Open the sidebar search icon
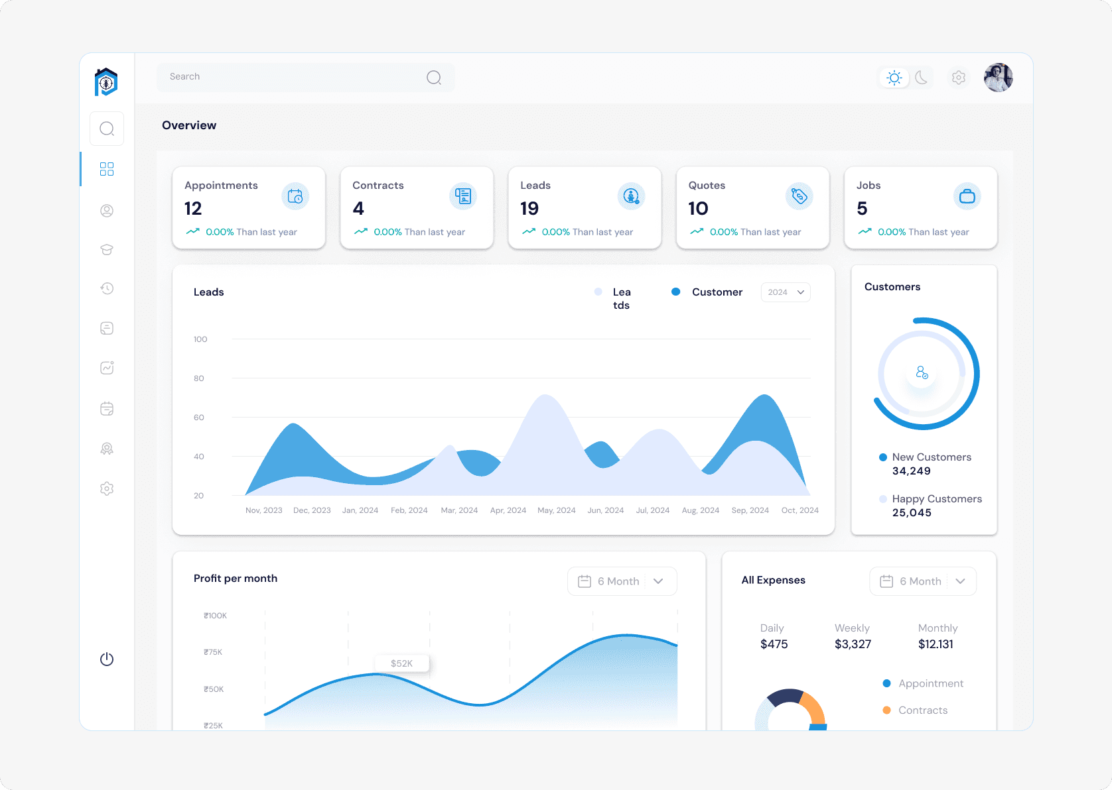The width and height of the screenshot is (1112, 790). point(107,129)
